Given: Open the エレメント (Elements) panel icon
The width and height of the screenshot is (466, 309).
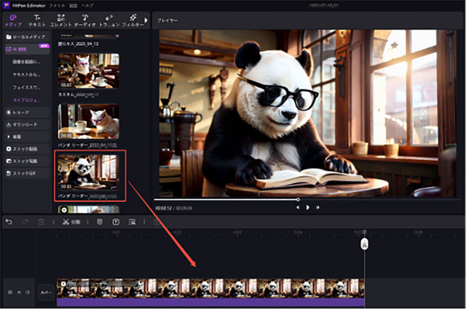Looking at the screenshot, I should click(x=61, y=20).
